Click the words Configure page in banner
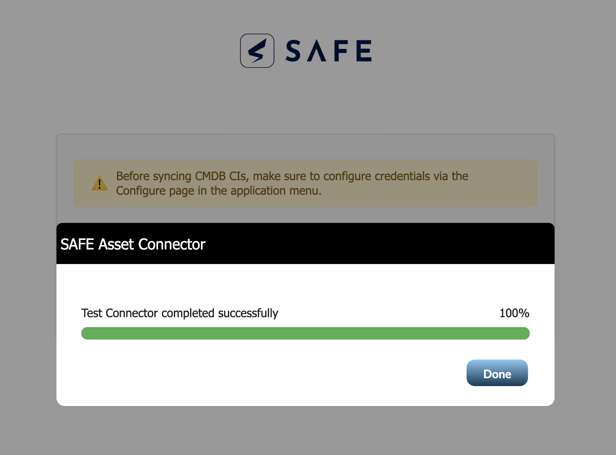Image resolution: width=616 pixels, height=455 pixels. (x=155, y=191)
